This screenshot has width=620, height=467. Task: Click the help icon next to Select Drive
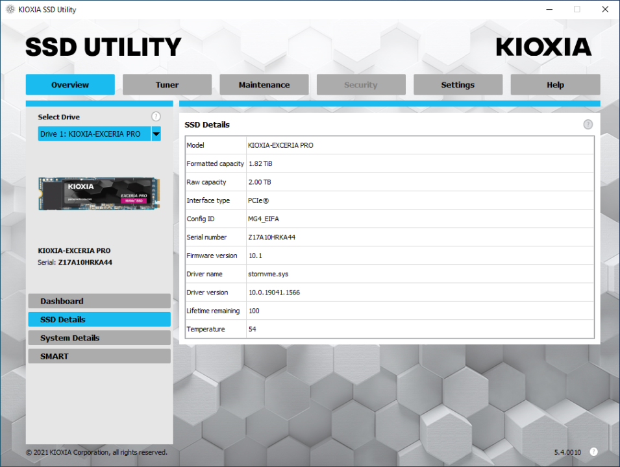pos(156,117)
